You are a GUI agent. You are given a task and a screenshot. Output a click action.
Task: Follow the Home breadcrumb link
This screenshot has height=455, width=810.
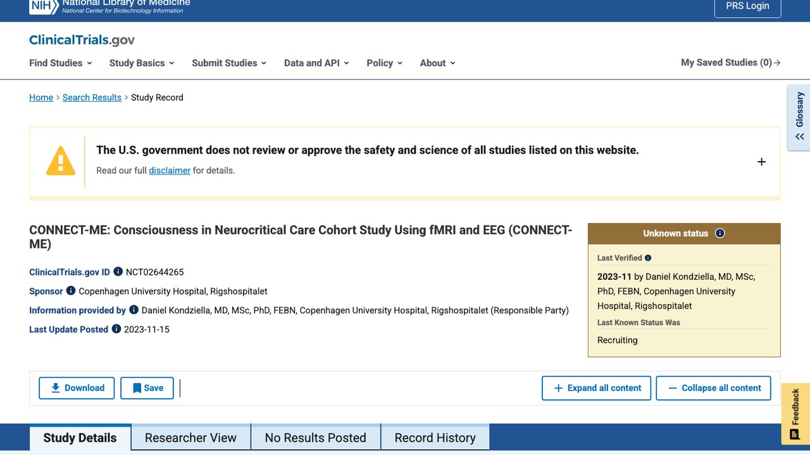tap(41, 97)
